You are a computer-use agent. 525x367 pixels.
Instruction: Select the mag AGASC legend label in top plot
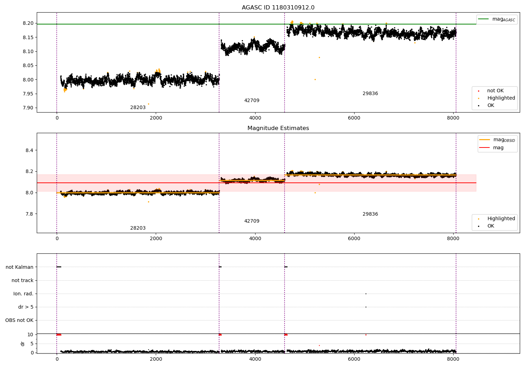click(504, 19)
